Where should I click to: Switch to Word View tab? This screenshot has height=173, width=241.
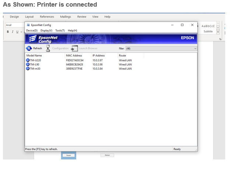pyautogui.click(x=95, y=16)
